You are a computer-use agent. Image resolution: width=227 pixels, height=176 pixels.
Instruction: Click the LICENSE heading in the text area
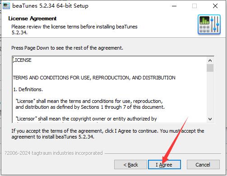pos(22,60)
